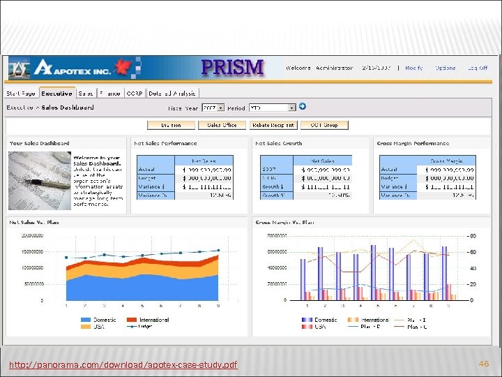The width and height of the screenshot is (502, 377).
Task: Click the Net Sales Performance panel title
Action: click(165, 143)
